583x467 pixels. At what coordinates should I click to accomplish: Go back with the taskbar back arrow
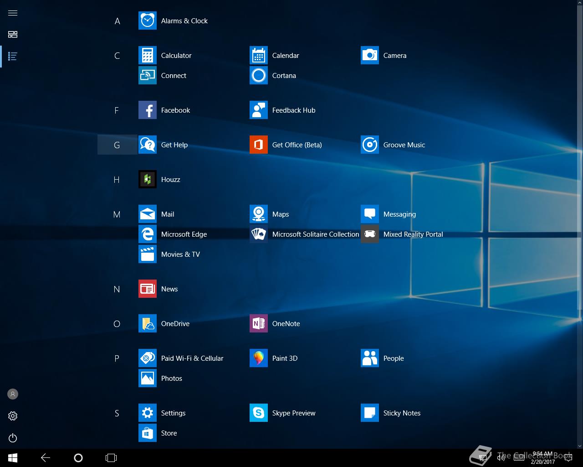[x=46, y=458]
